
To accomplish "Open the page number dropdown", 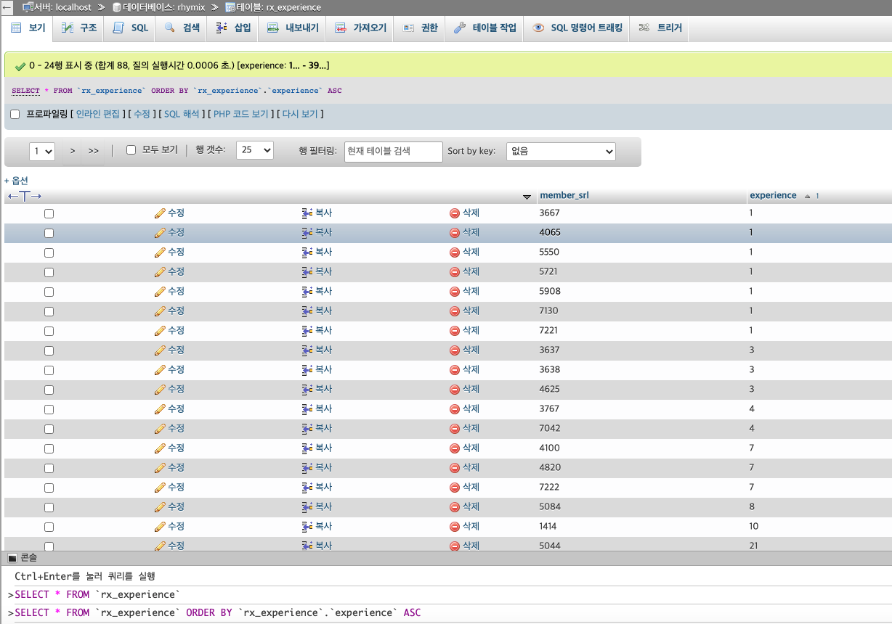I will 42,151.
